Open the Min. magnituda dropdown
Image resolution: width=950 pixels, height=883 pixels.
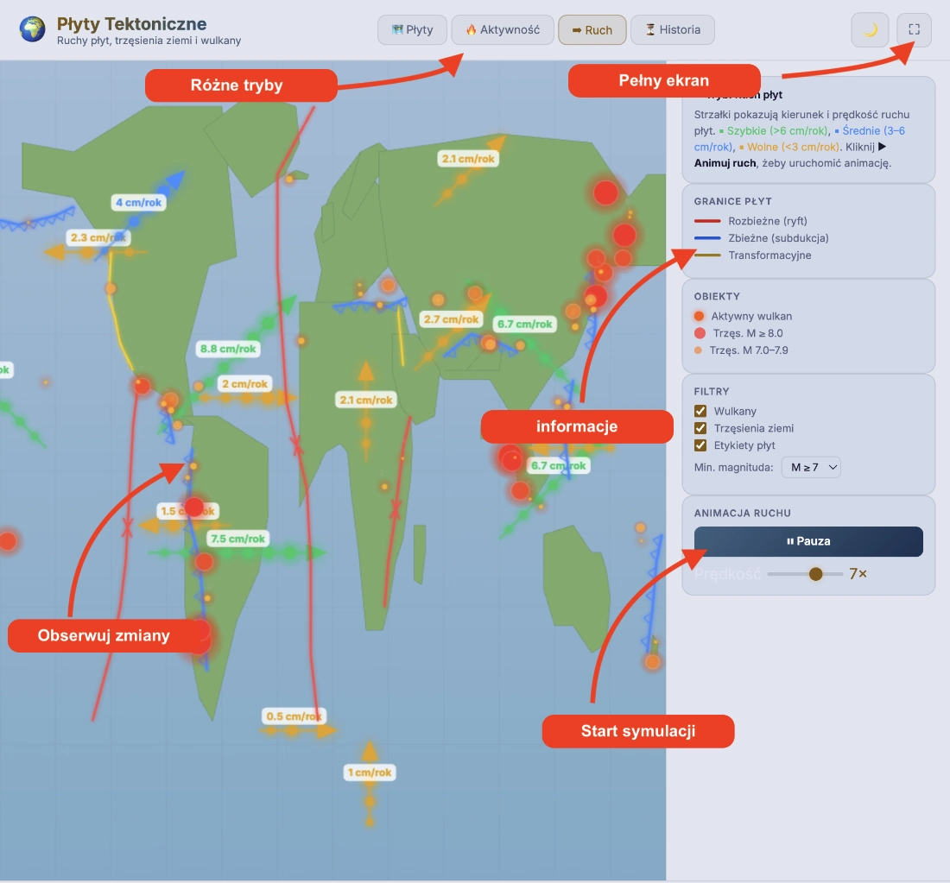tap(810, 467)
